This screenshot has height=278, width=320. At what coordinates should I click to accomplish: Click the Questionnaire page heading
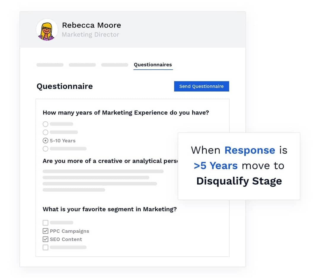point(65,86)
